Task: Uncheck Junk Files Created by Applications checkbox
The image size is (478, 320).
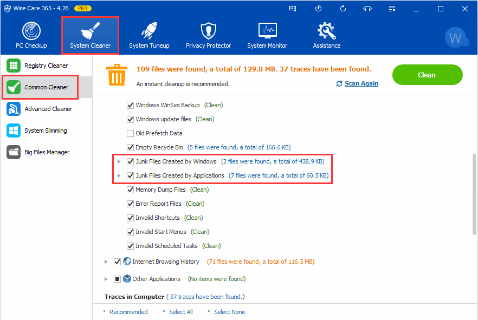Action: 130,175
